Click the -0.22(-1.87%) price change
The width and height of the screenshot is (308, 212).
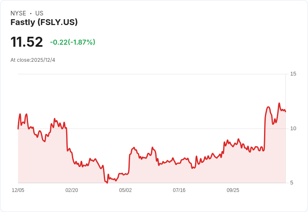pos(72,42)
